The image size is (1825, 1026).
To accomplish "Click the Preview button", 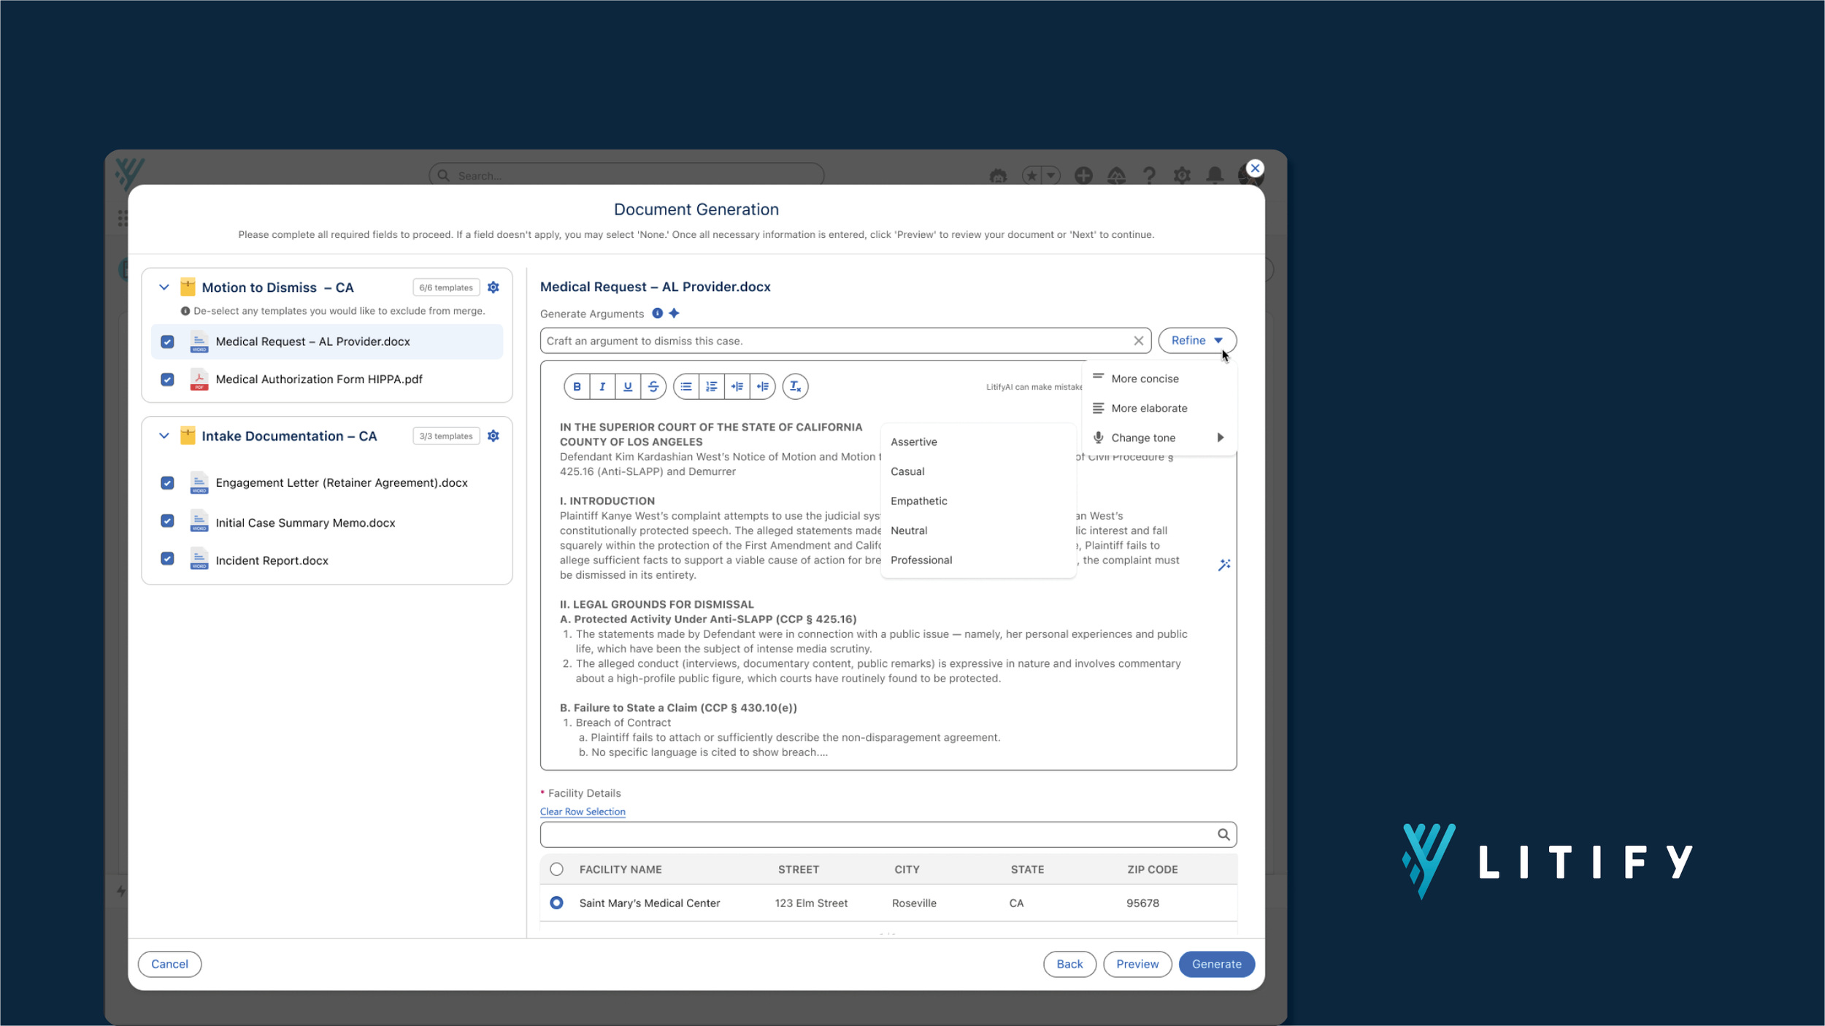I will point(1137,964).
